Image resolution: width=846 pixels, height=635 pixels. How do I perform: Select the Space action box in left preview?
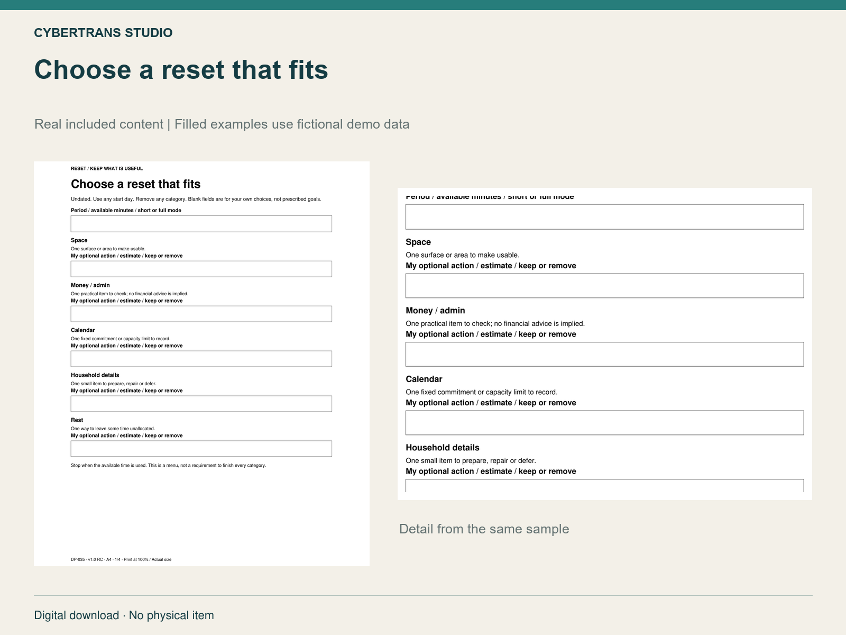(x=201, y=269)
